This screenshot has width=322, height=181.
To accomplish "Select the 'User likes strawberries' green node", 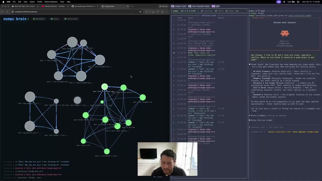I will click(x=143, y=97).
